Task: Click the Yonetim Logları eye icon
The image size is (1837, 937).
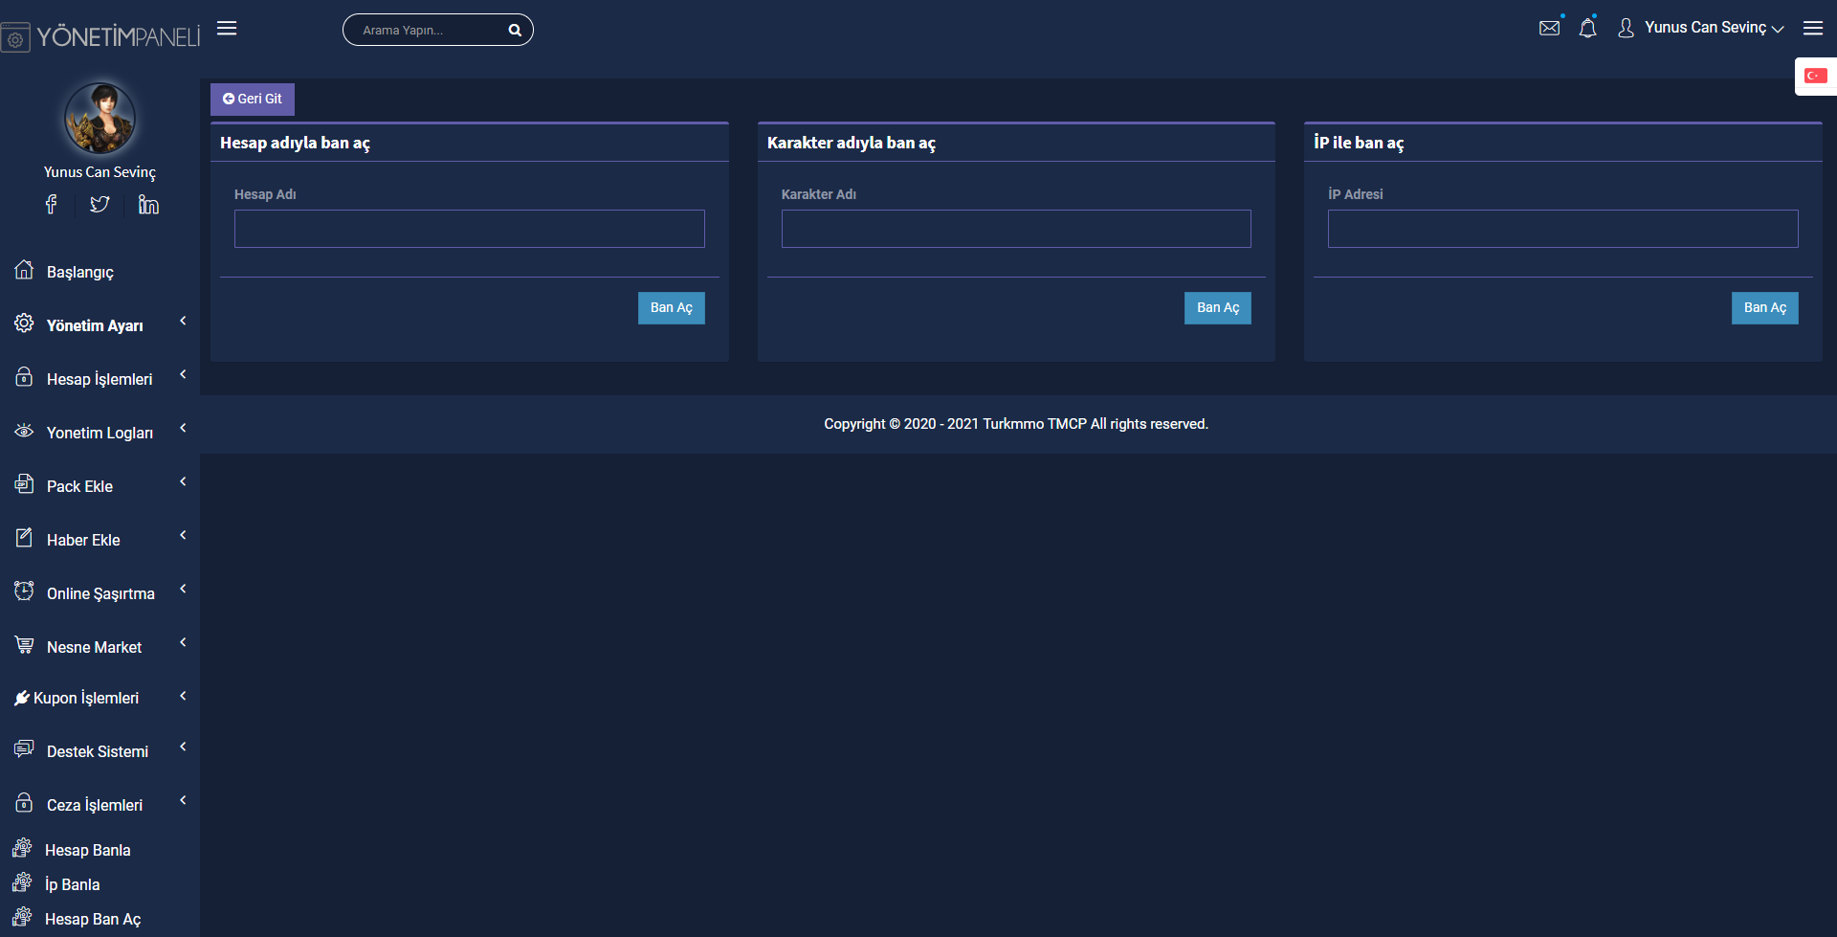Action: pos(24,431)
